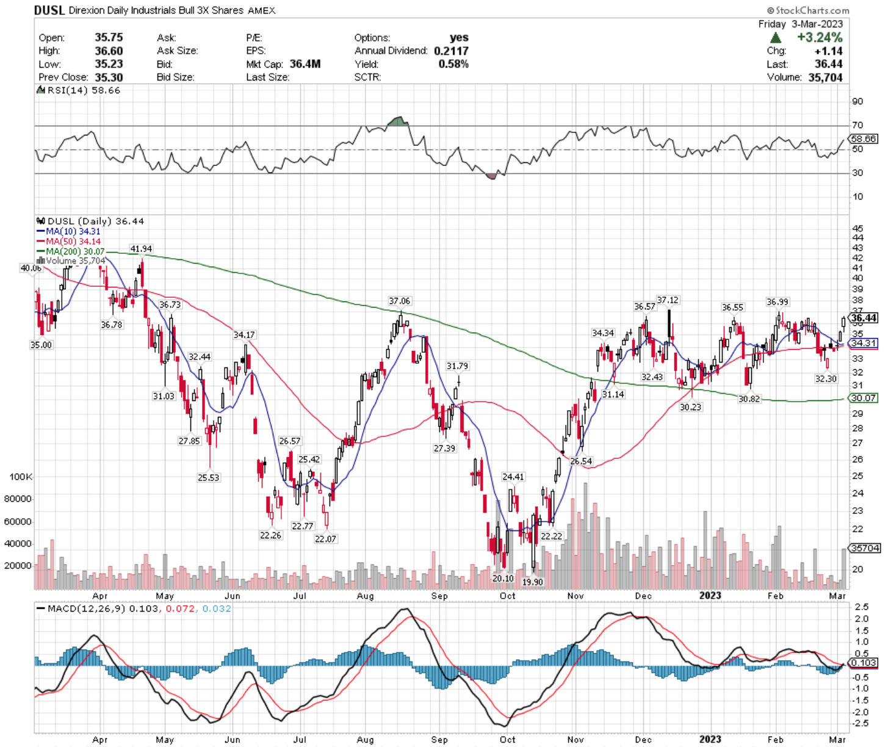Click the price tag 36.44 on right axis
Screen dimensions: 891x747
[x=864, y=318]
